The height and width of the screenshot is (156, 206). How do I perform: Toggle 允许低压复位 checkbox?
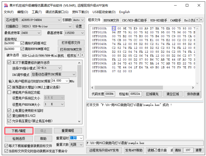point(9,121)
